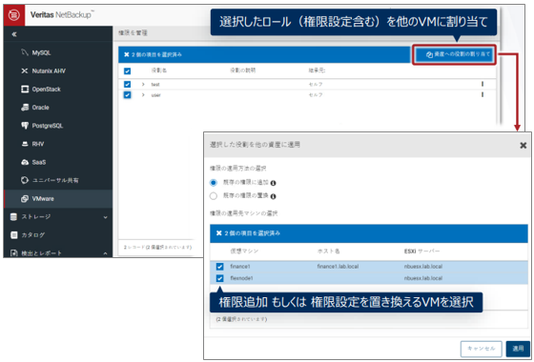Screen dimensions: 534x362
Task: Click the PostgreSQL elephant icon
Action: (x=25, y=126)
